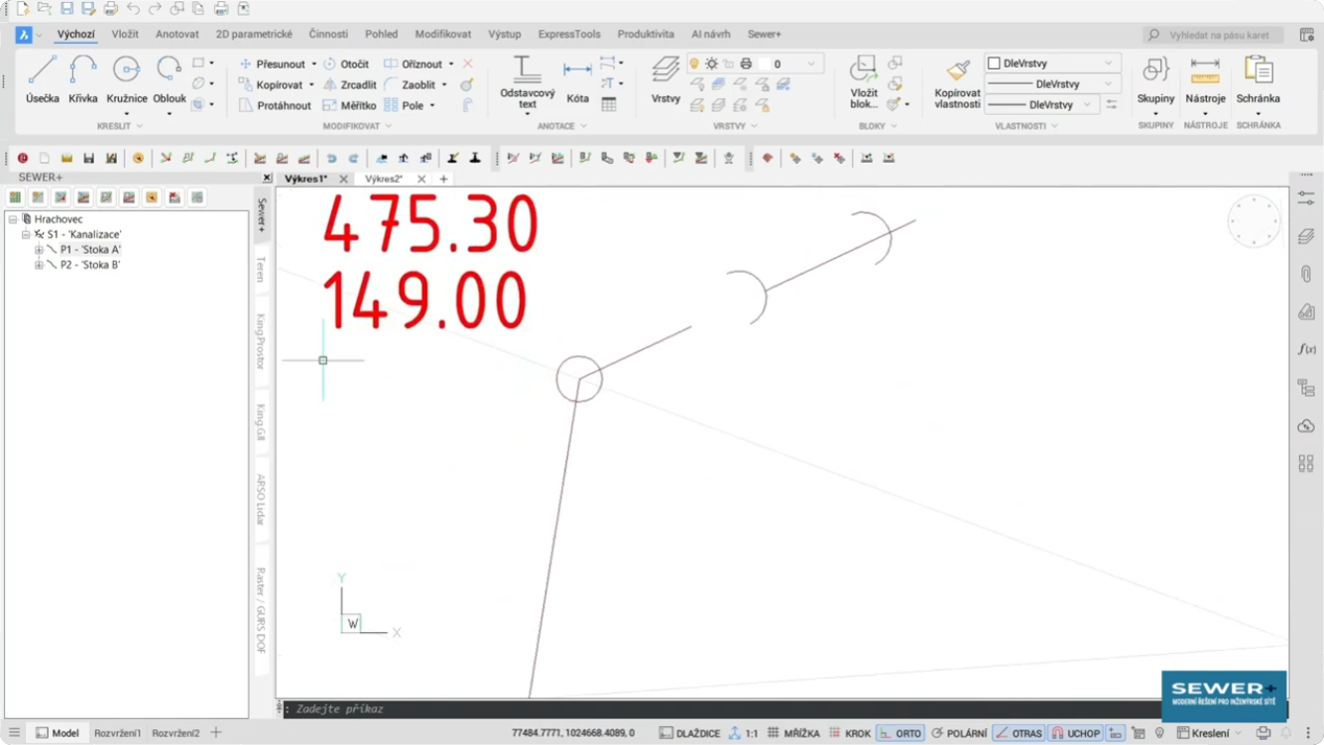Screen dimensions: 1324x745
Task: Click the Oříznout trim button
Action: (414, 63)
